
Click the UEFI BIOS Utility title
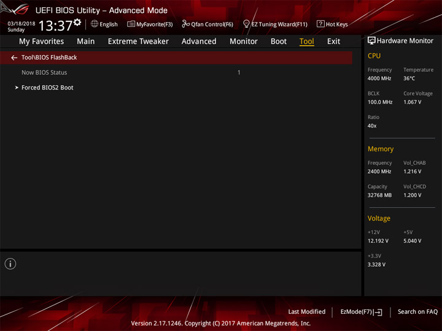tap(101, 10)
